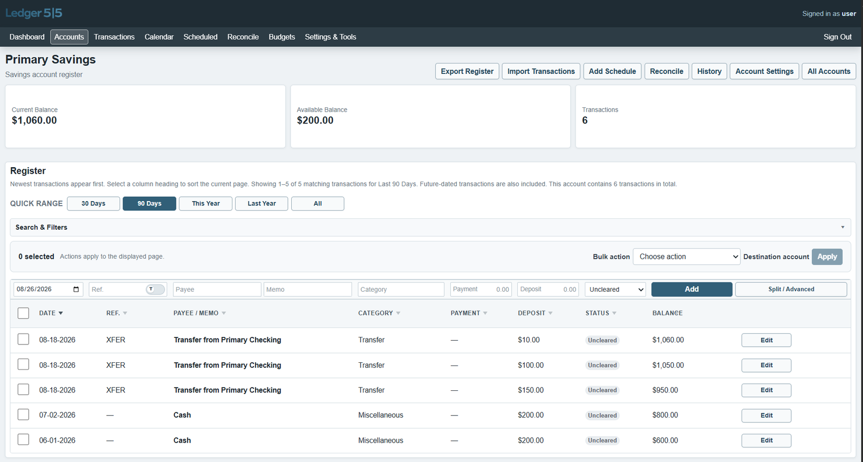
Task: Open the Budgets menu item
Action: click(x=282, y=37)
